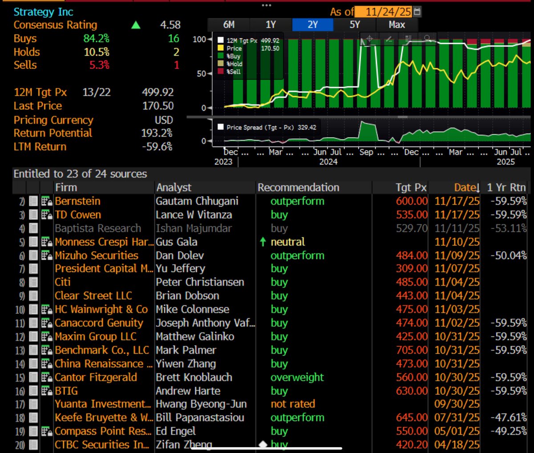Open the document icon in CTBC Securities row

[33, 445]
